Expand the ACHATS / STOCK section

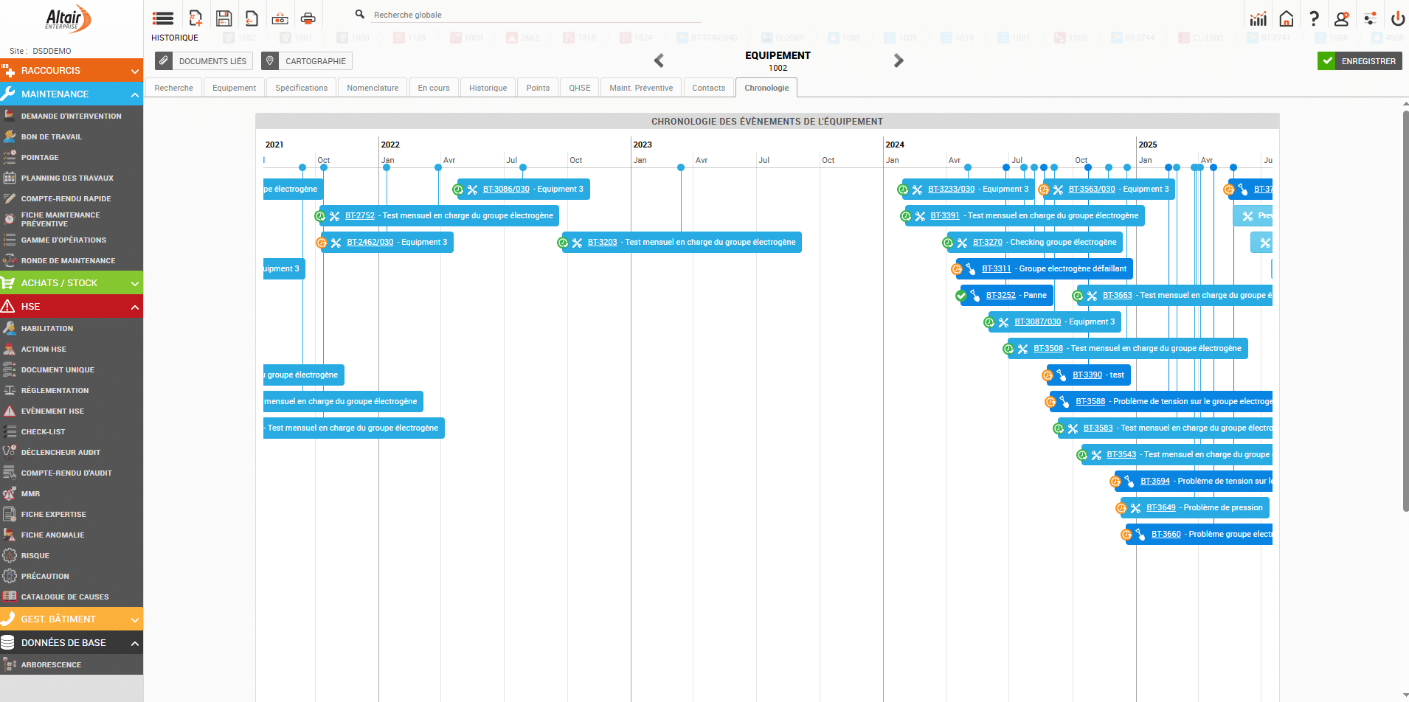coord(135,283)
